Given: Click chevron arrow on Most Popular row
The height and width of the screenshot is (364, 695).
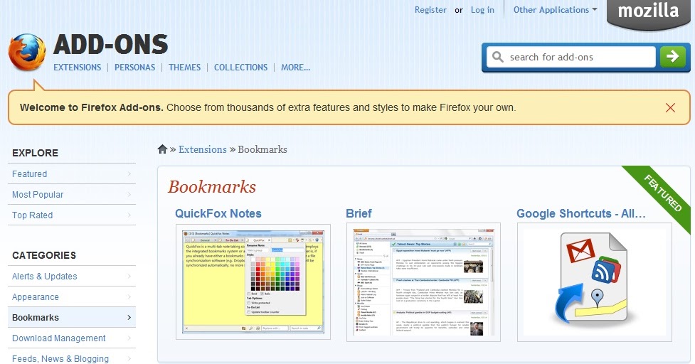Looking at the screenshot, I should tap(129, 194).
